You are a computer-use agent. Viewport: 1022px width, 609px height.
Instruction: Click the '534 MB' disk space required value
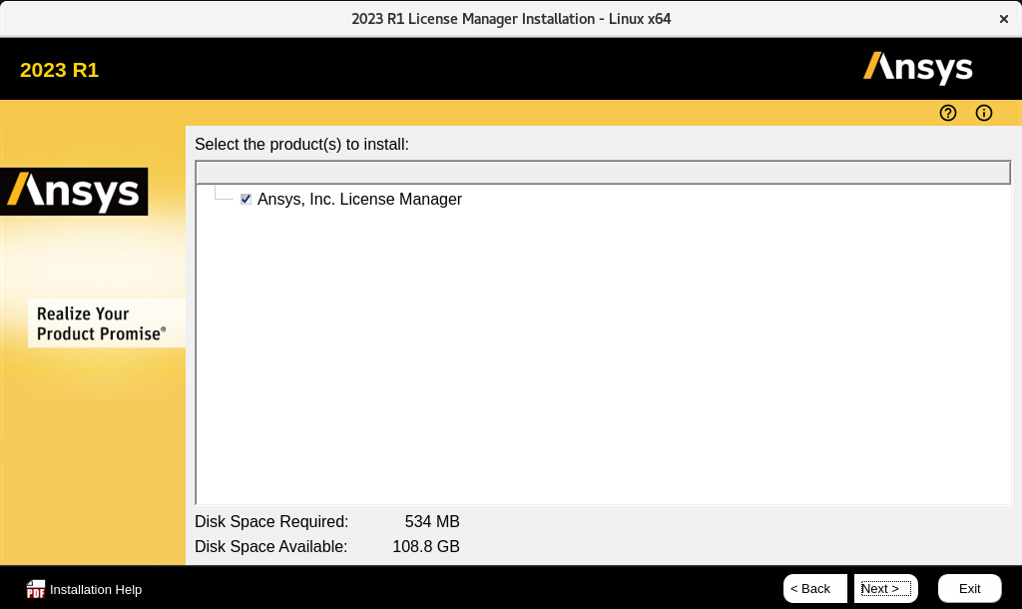point(432,521)
